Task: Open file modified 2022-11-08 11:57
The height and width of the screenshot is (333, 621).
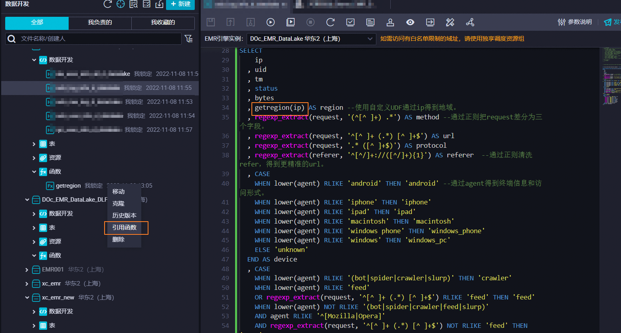Action: pos(100,130)
